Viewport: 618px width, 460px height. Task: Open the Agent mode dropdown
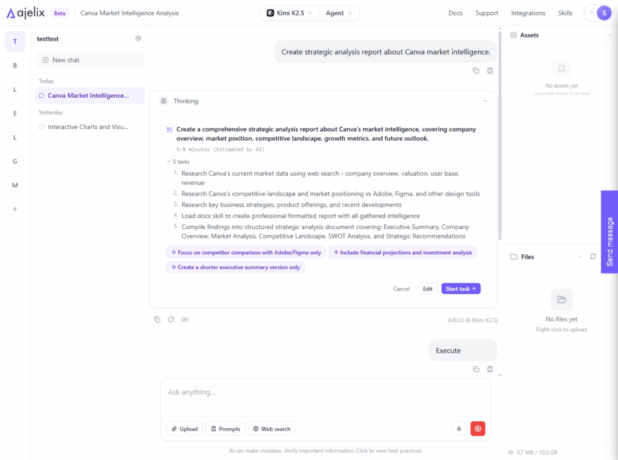[x=337, y=12]
